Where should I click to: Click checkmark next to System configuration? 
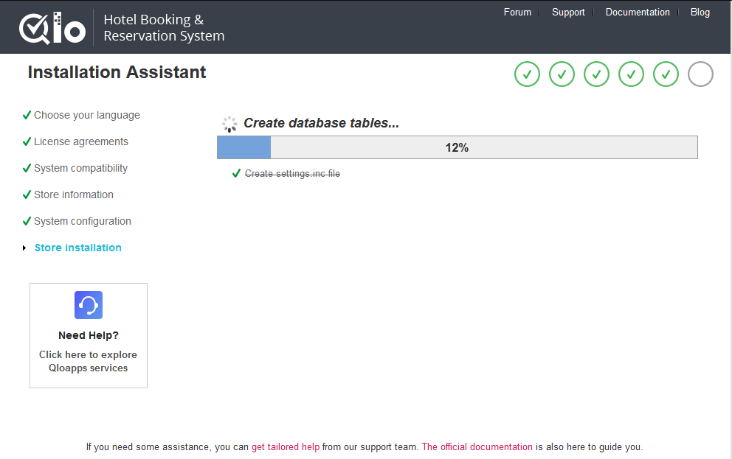[x=27, y=221]
